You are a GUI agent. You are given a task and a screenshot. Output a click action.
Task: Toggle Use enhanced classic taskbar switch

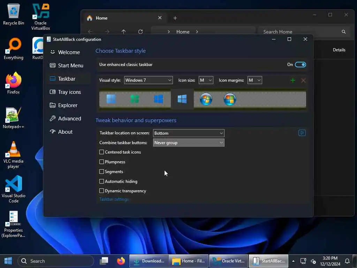tap(300, 65)
